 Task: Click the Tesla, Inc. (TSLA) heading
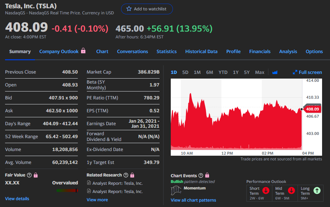(31, 6)
